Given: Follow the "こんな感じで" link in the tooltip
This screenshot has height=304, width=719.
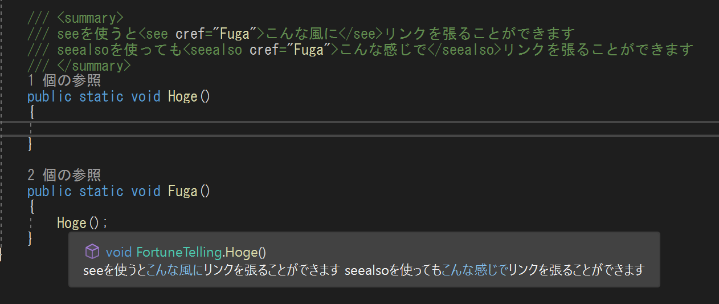Looking at the screenshot, I should (x=474, y=269).
